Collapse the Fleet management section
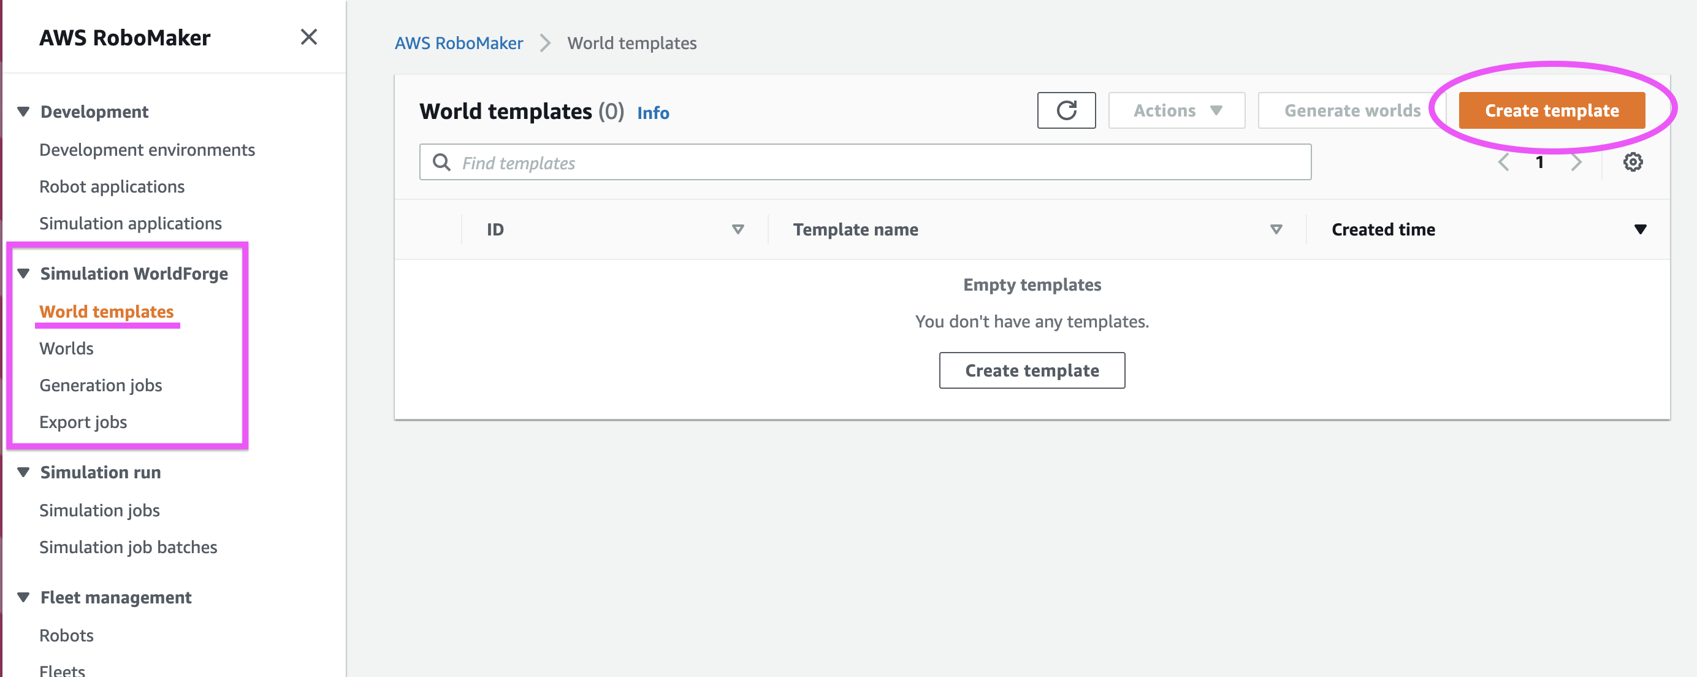 point(24,597)
